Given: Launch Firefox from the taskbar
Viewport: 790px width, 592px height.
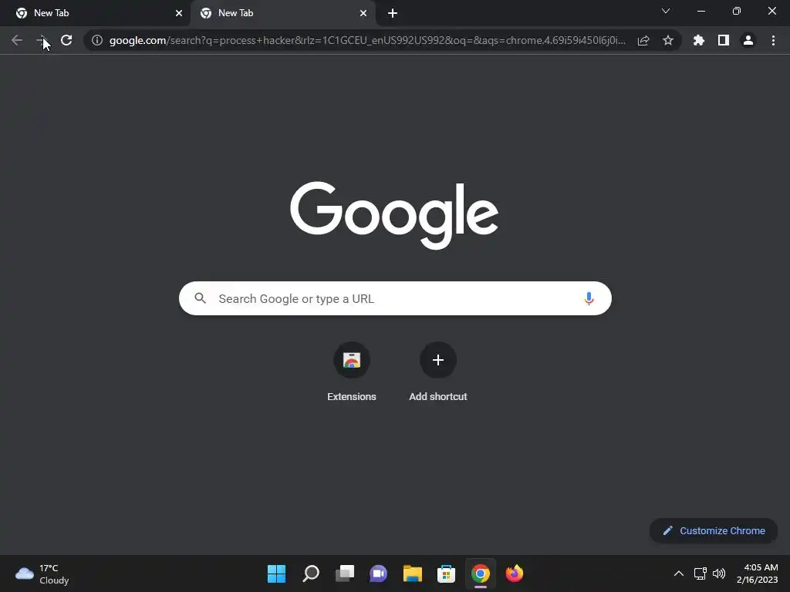Looking at the screenshot, I should 514,573.
